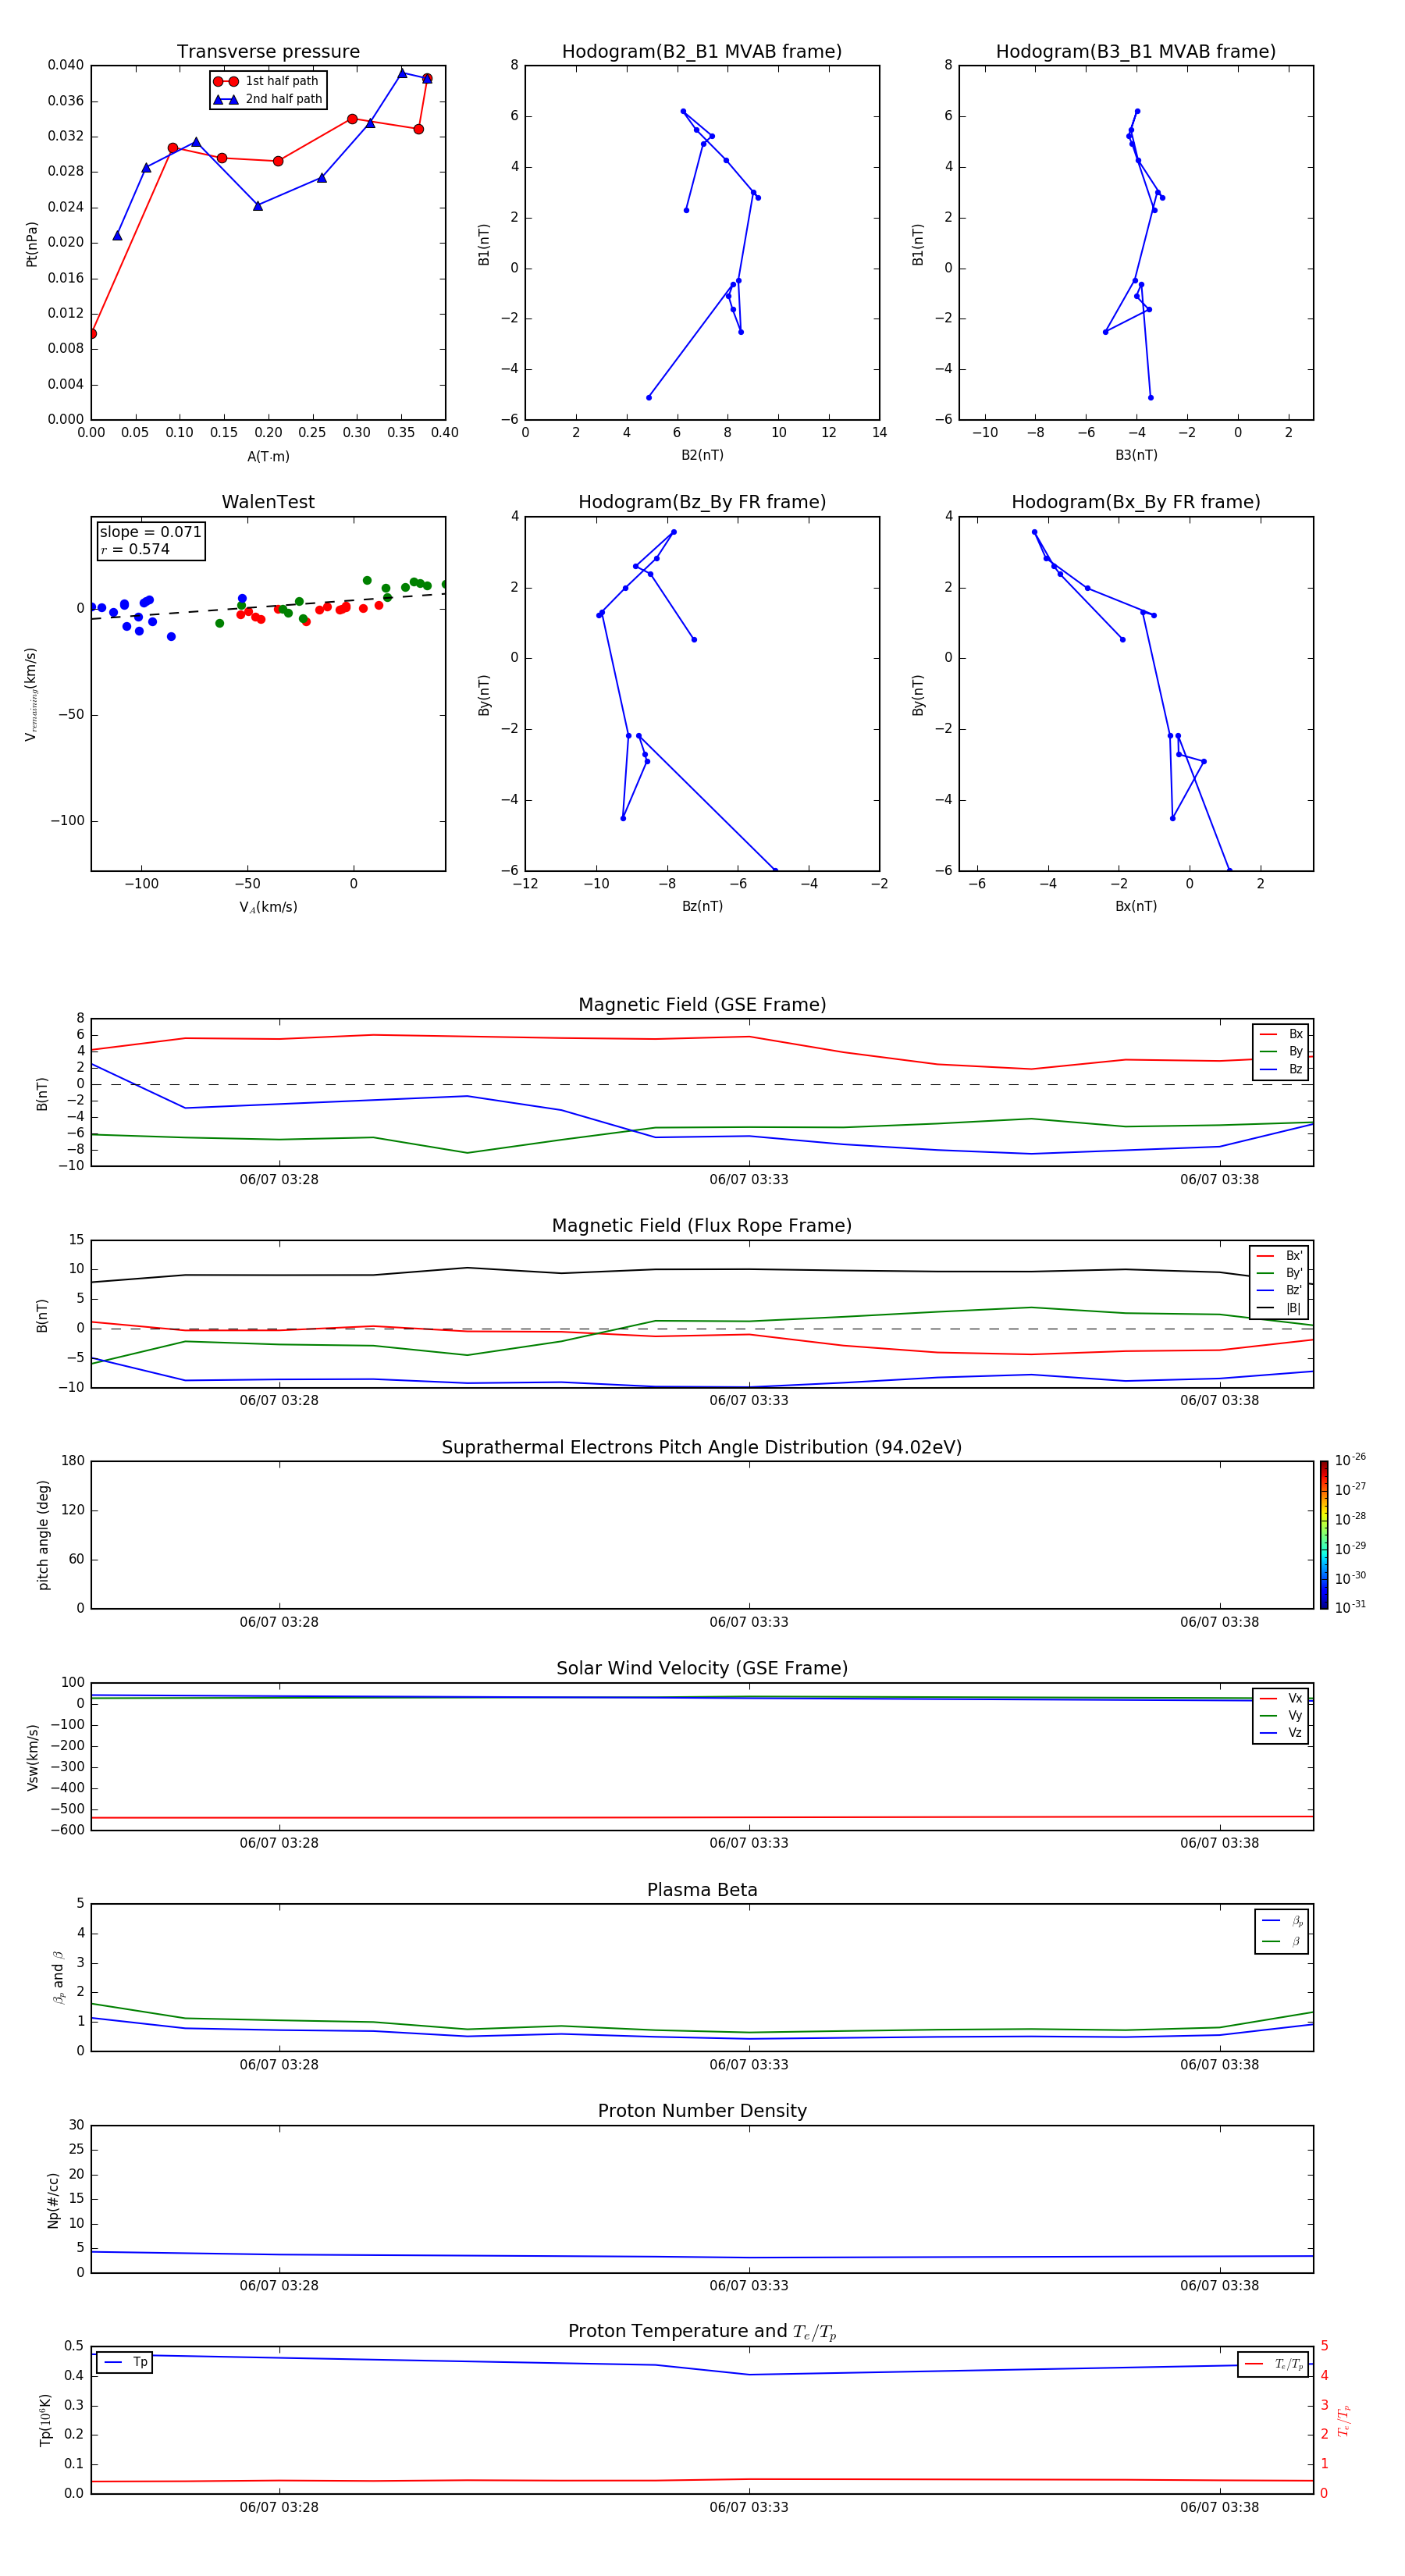Click the 'Plasma Beta' plot title

coord(702,1891)
